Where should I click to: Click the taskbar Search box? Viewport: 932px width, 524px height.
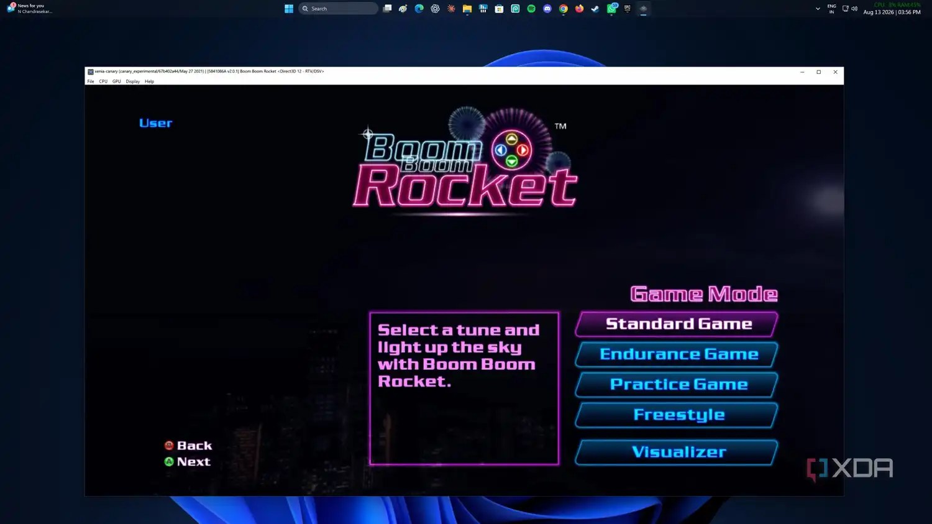click(x=338, y=9)
